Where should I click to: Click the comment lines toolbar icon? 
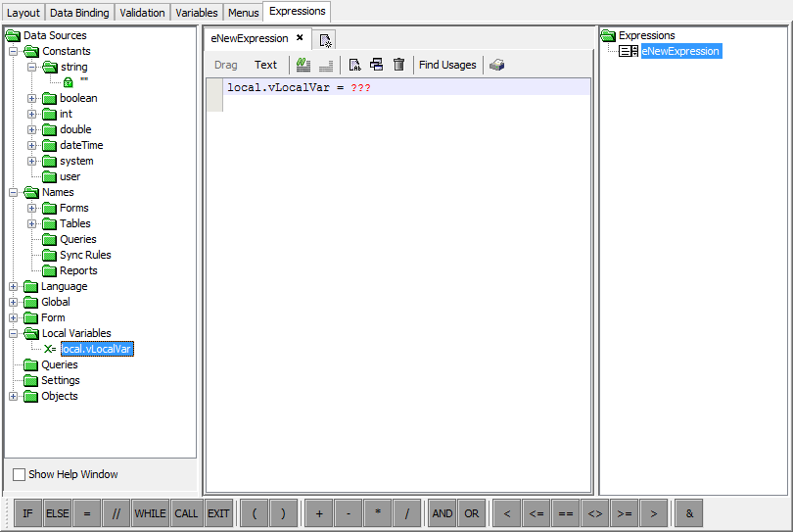[303, 65]
